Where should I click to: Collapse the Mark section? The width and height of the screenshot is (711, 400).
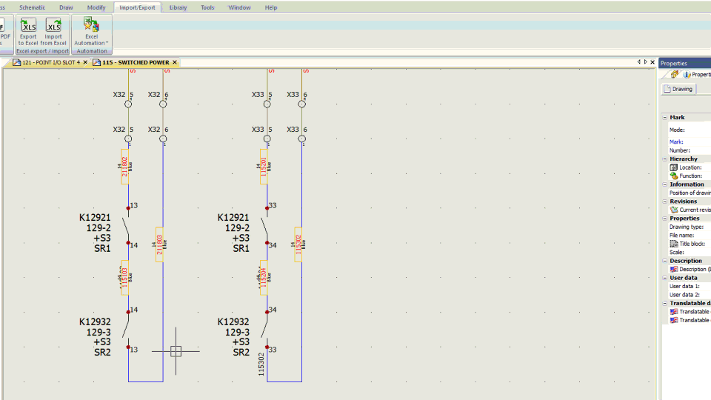(665, 118)
